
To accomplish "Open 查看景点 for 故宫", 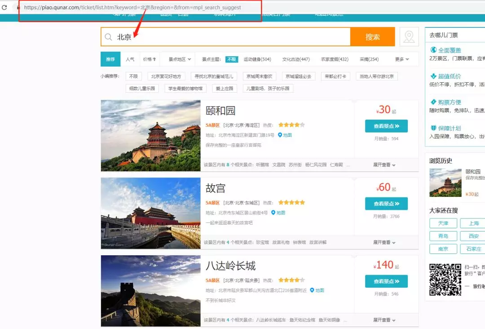I will click(x=386, y=203).
